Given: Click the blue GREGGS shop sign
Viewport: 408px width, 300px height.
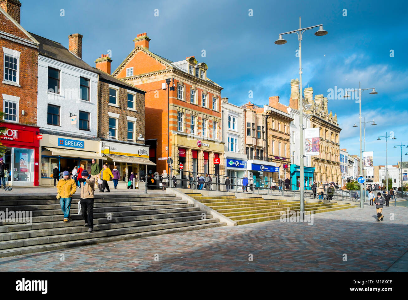Looking at the screenshot, I should 71,143.
